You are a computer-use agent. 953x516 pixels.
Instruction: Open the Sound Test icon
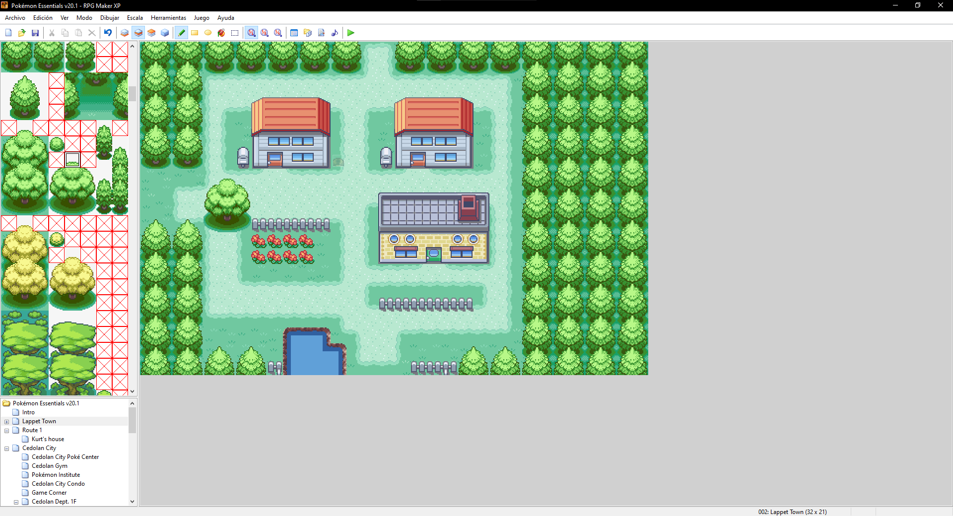click(335, 33)
